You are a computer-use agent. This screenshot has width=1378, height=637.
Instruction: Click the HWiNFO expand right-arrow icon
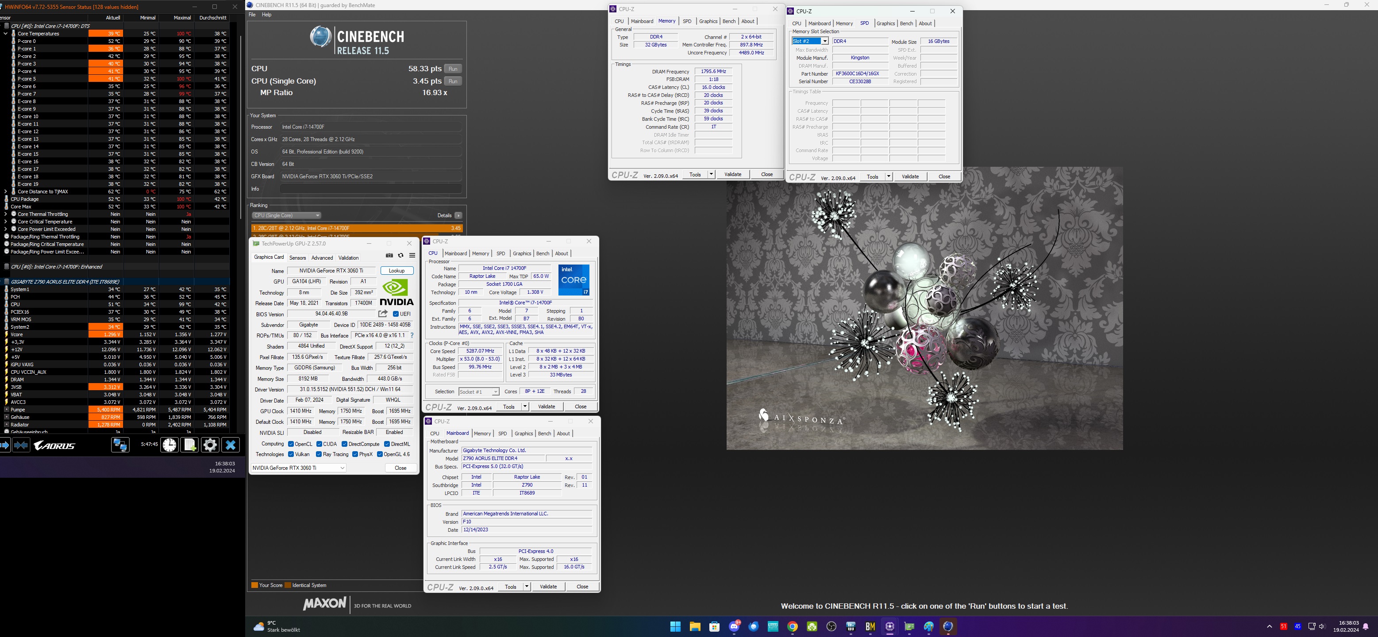tap(5, 445)
